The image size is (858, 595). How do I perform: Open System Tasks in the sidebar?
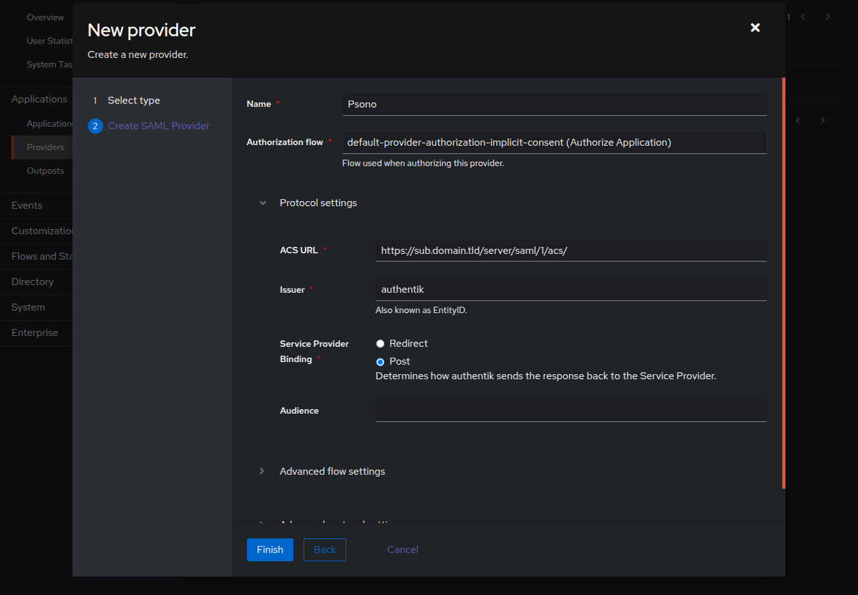(49, 64)
